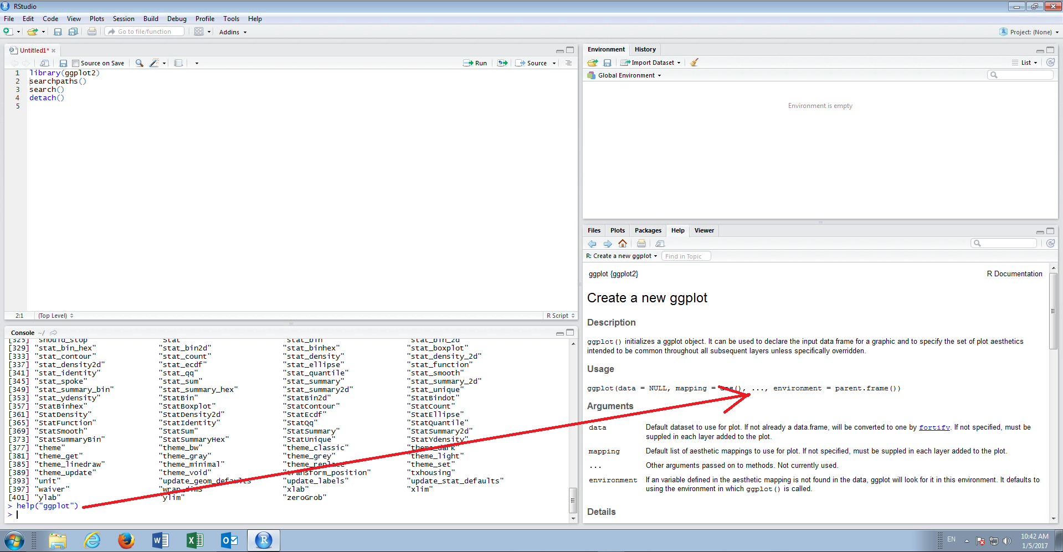Open the new file dropdown arrow

(x=18, y=32)
